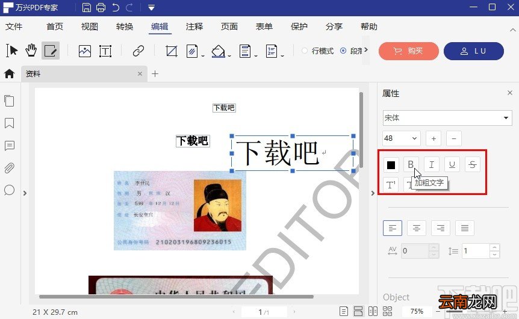The width and height of the screenshot is (519, 319).
Task: Select the 段落 mode radio button
Action: pos(343,51)
